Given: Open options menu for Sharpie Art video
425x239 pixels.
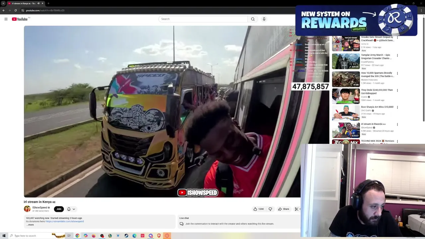Looking at the screenshot, I should (397, 107).
